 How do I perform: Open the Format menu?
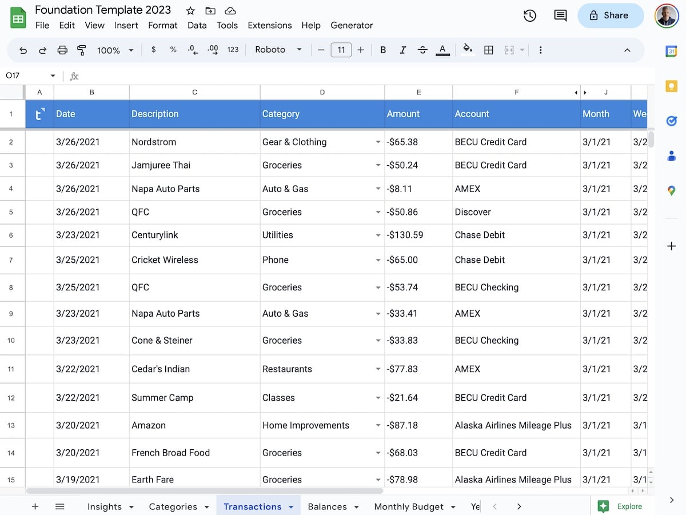(x=162, y=25)
